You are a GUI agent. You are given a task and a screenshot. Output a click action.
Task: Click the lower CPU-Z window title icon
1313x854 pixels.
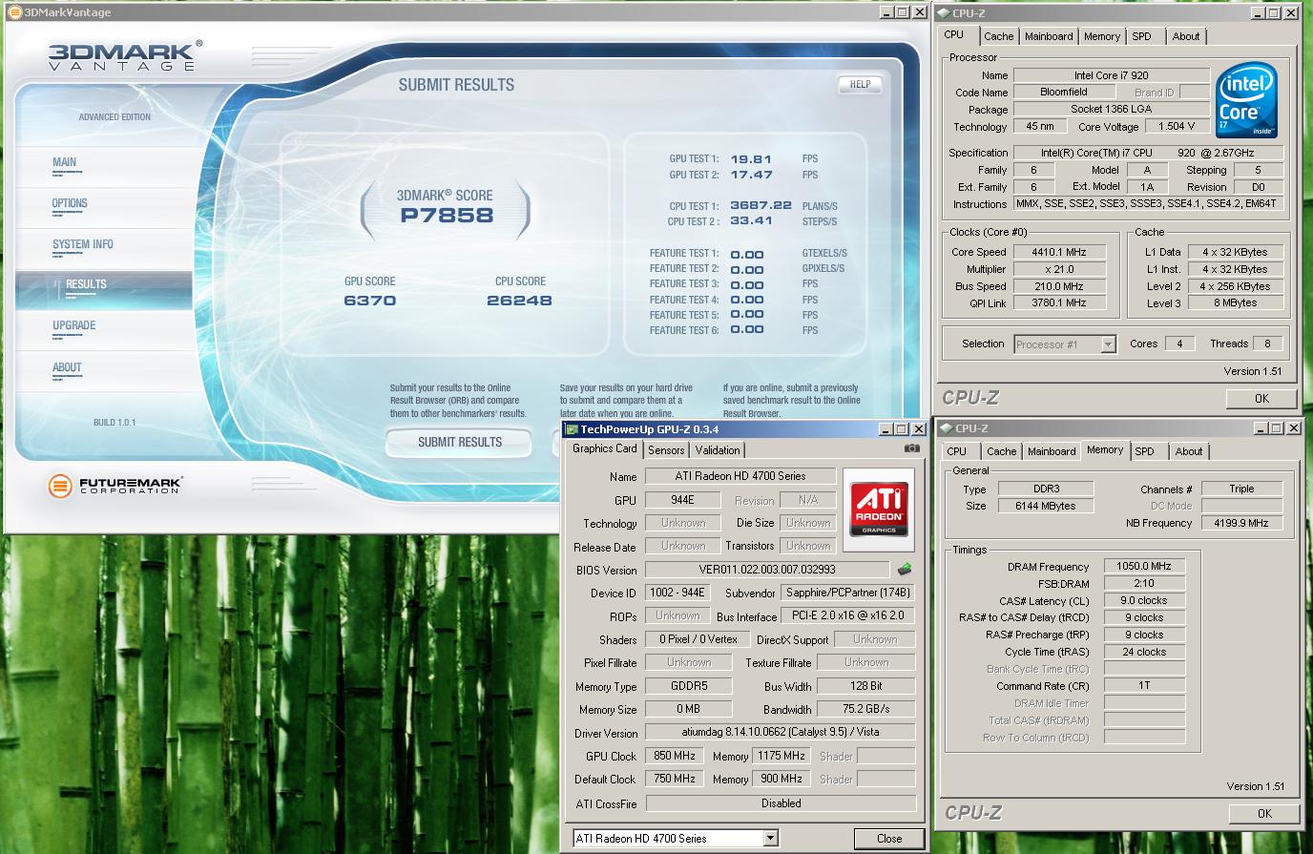pyautogui.click(x=946, y=428)
